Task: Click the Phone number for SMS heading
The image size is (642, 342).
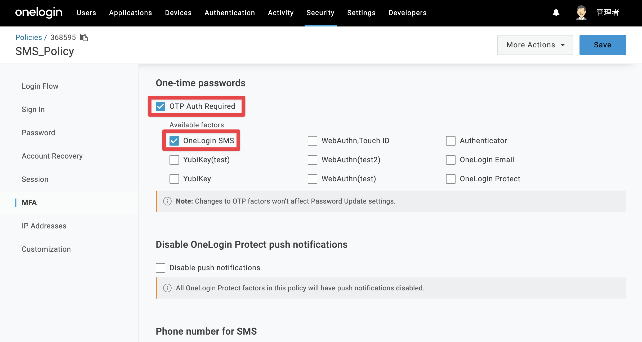Action: 206,331
